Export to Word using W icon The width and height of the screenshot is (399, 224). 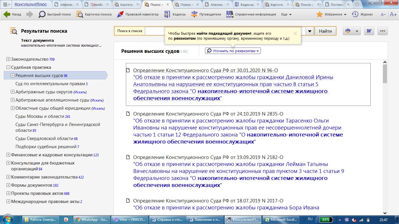[x=369, y=31]
